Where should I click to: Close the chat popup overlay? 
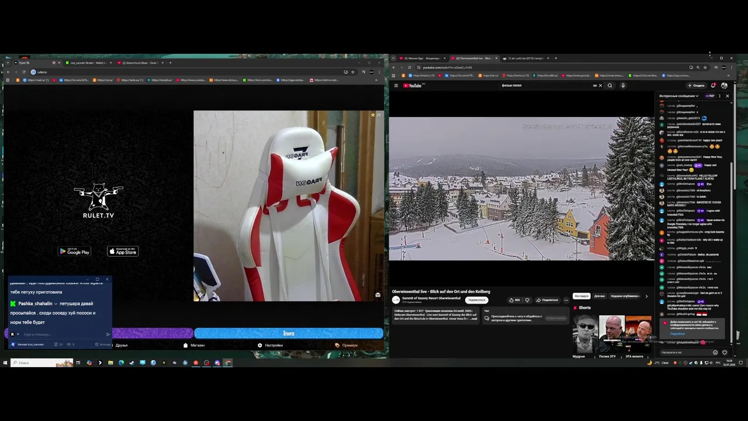pos(107,279)
